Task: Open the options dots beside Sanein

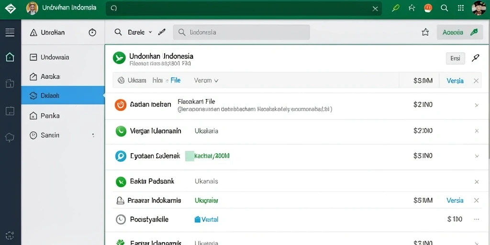Action: pyautogui.click(x=93, y=135)
